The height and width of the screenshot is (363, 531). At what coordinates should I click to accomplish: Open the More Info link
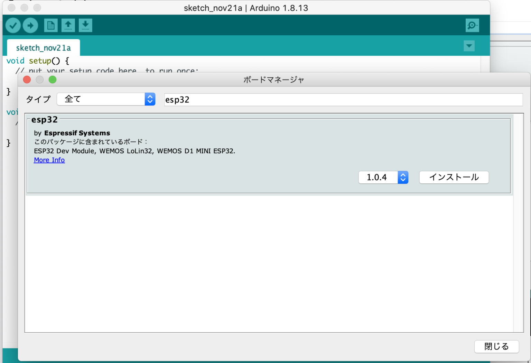(x=49, y=160)
